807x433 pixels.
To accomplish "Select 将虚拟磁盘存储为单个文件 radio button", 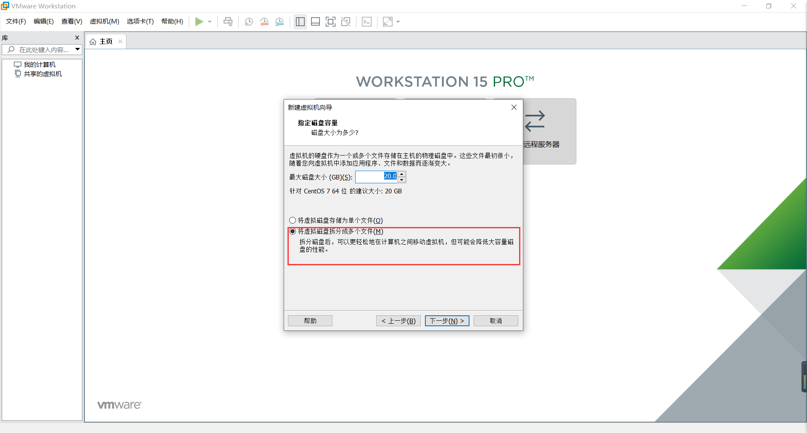I will pyautogui.click(x=293, y=220).
